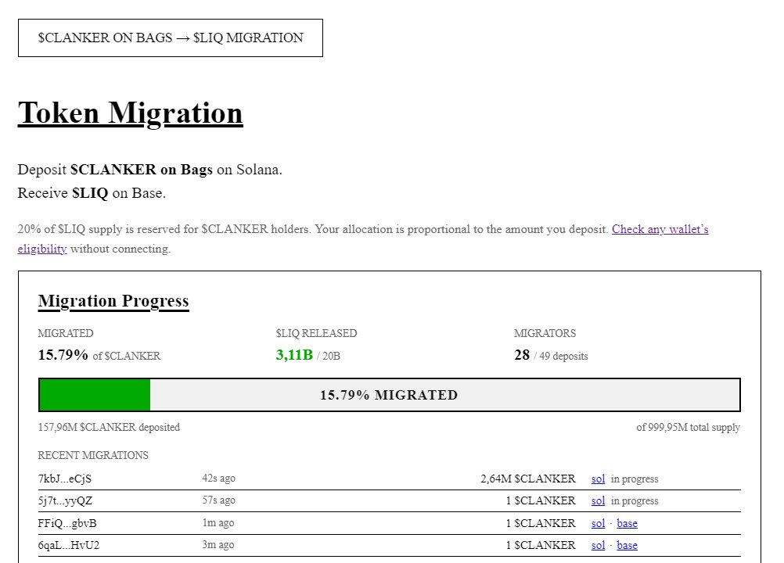Screen dimensions: 784x563
Task: Click the $CLANKER ON BAGS → $LIQ MIGRATION banner
Action: click(169, 38)
